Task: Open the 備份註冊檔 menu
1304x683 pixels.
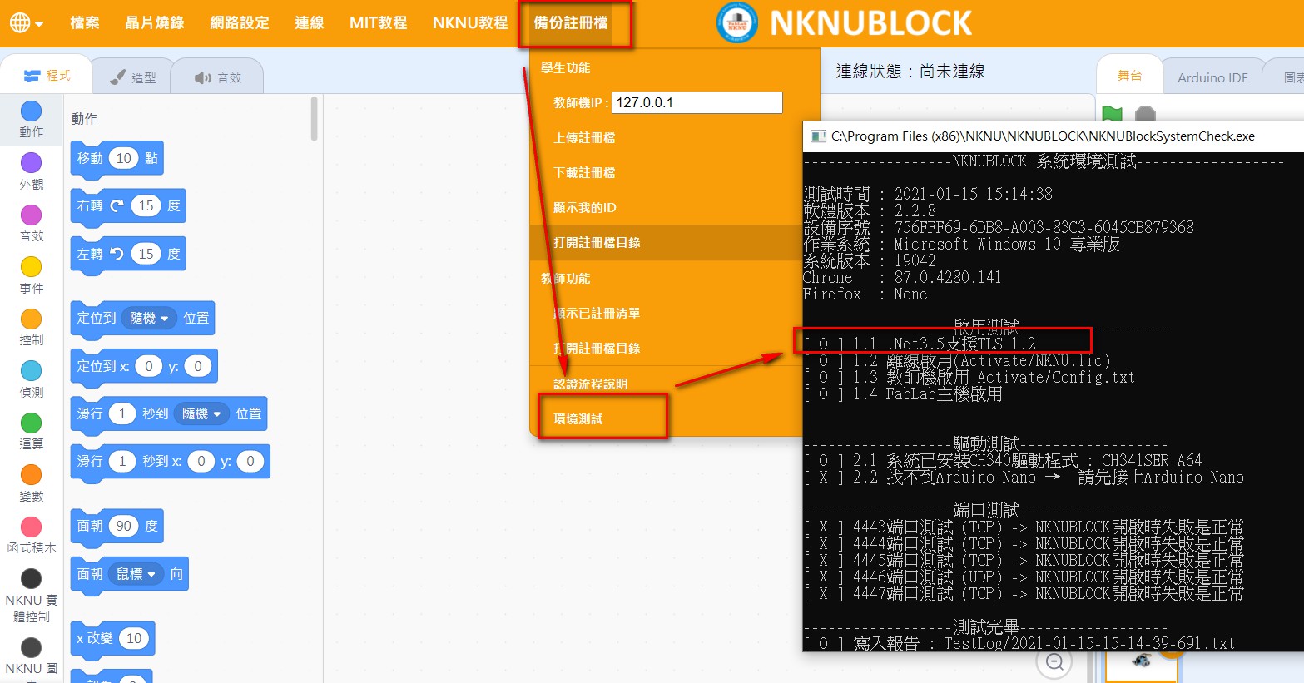Action: tap(571, 23)
